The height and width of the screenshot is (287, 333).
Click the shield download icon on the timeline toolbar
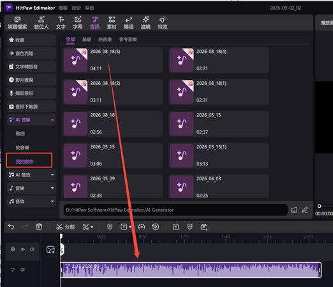coord(189,227)
